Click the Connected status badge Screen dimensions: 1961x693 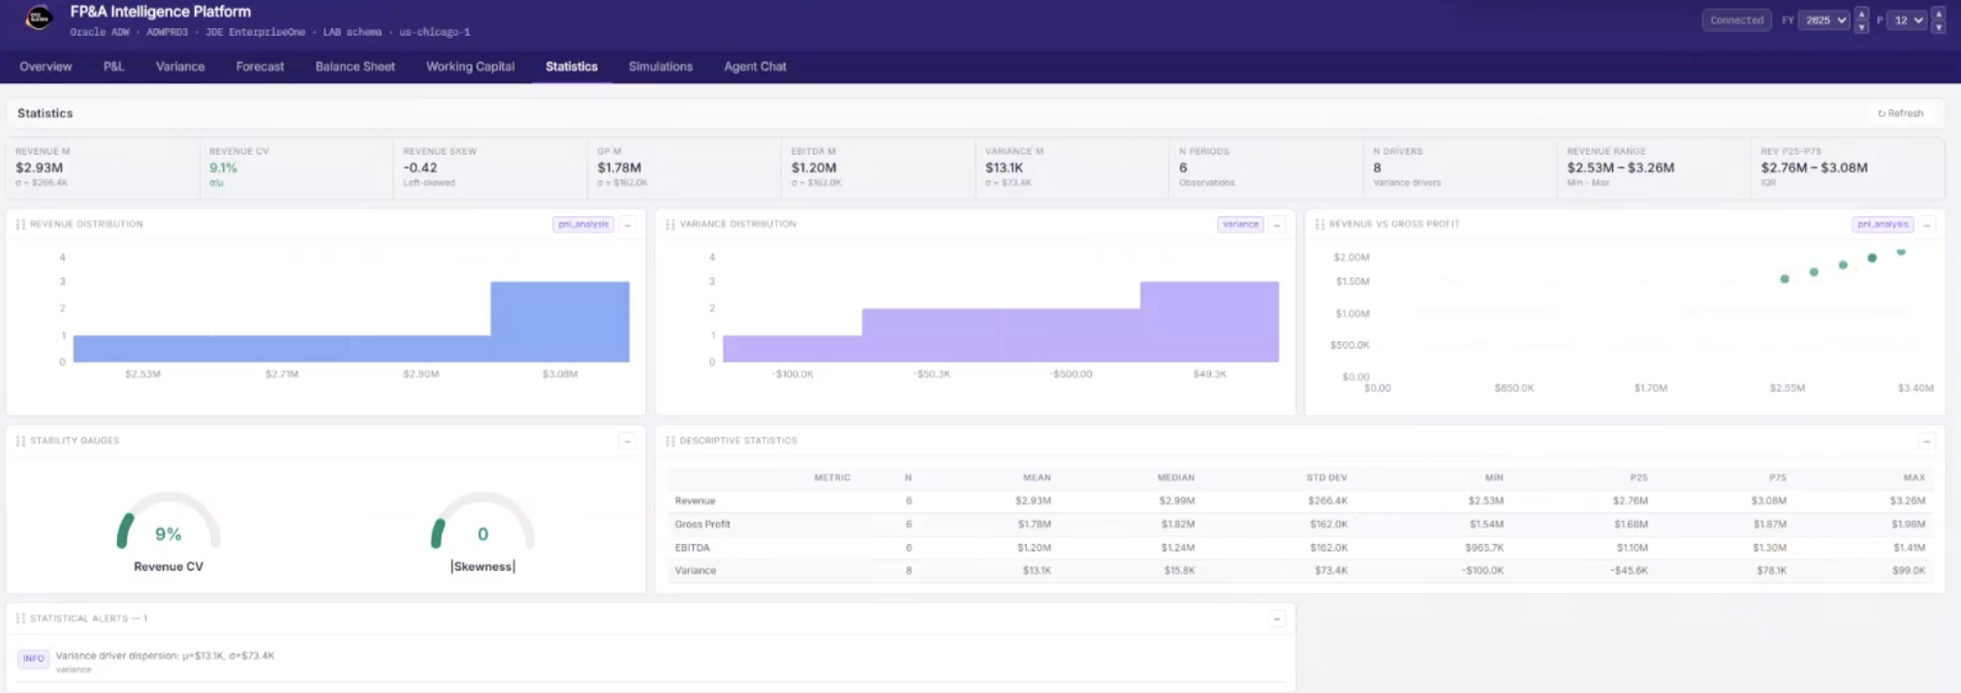pos(1736,20)
